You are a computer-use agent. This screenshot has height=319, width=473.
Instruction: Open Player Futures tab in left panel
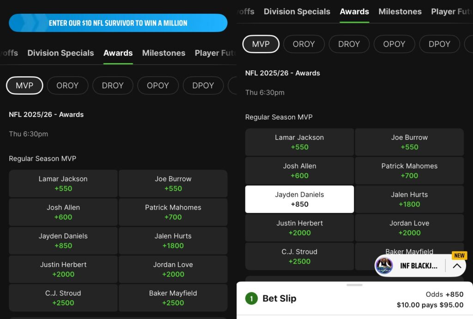215,53
